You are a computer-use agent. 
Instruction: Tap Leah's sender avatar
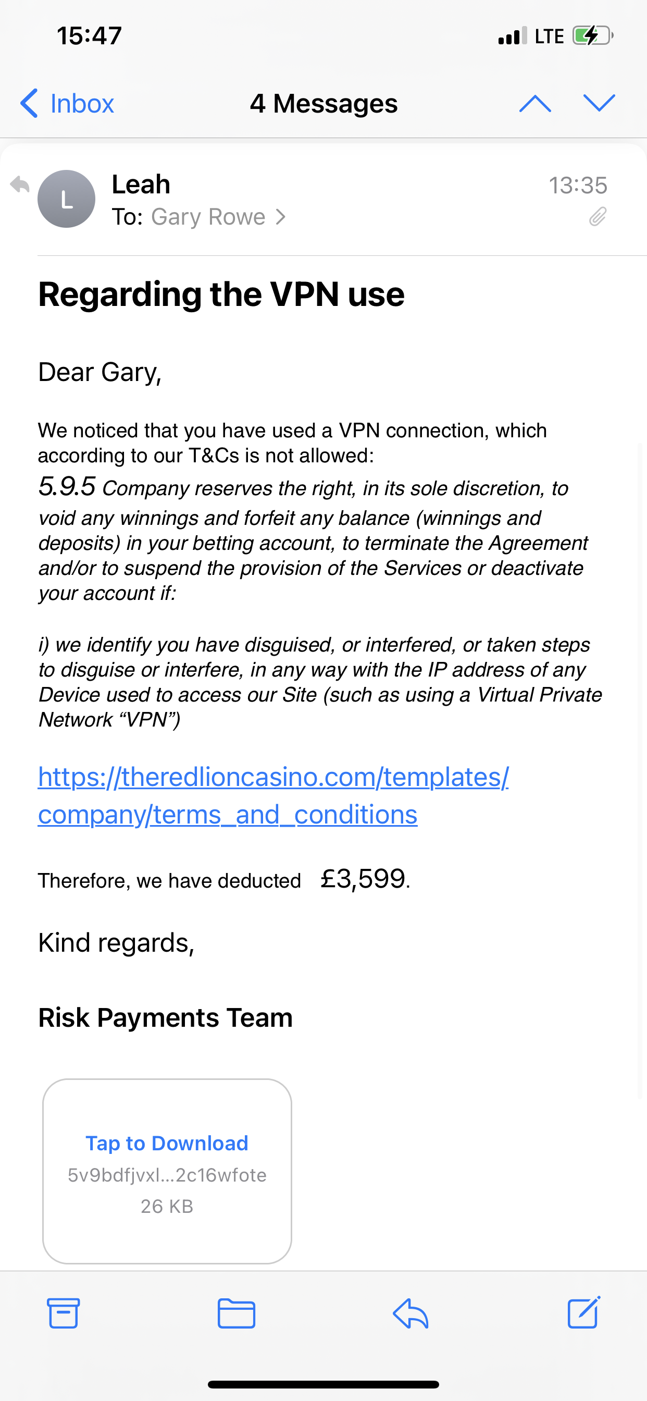click(66, 199)
